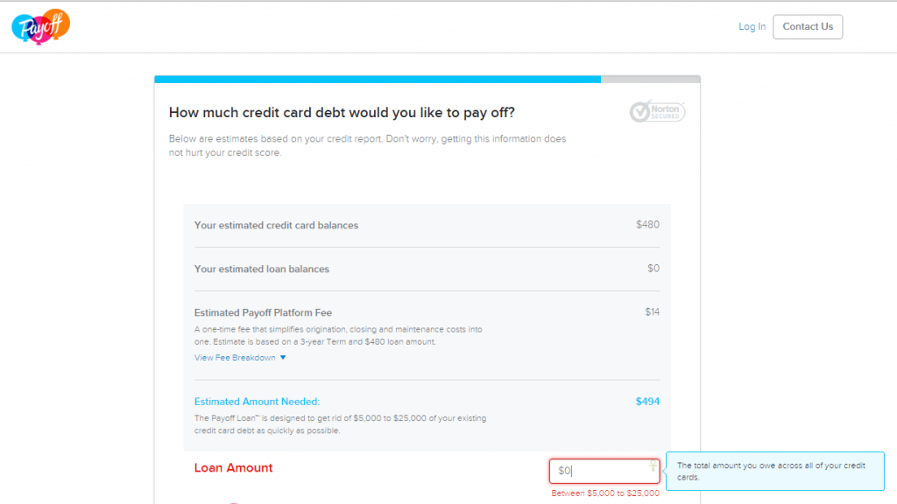Viewport: 897px width, 504px height.
Task: Click the 'Your estimated loan balances' label
Action: tap(261, 269)
